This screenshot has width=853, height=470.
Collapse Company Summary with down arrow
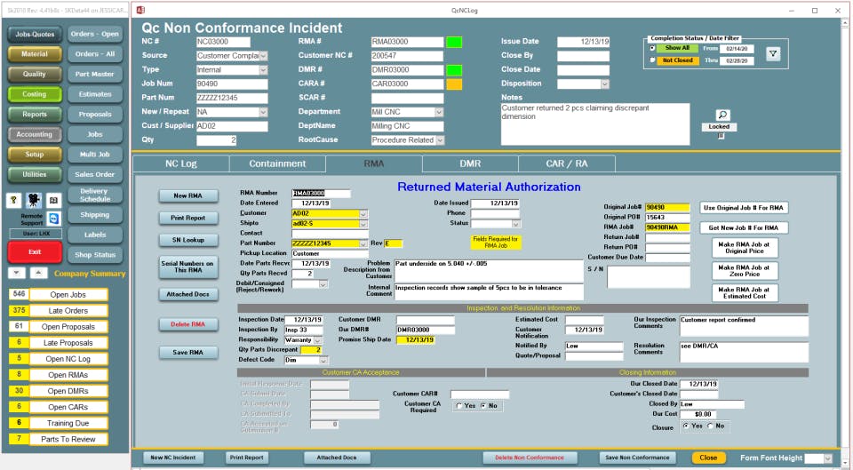pos(16,273)
